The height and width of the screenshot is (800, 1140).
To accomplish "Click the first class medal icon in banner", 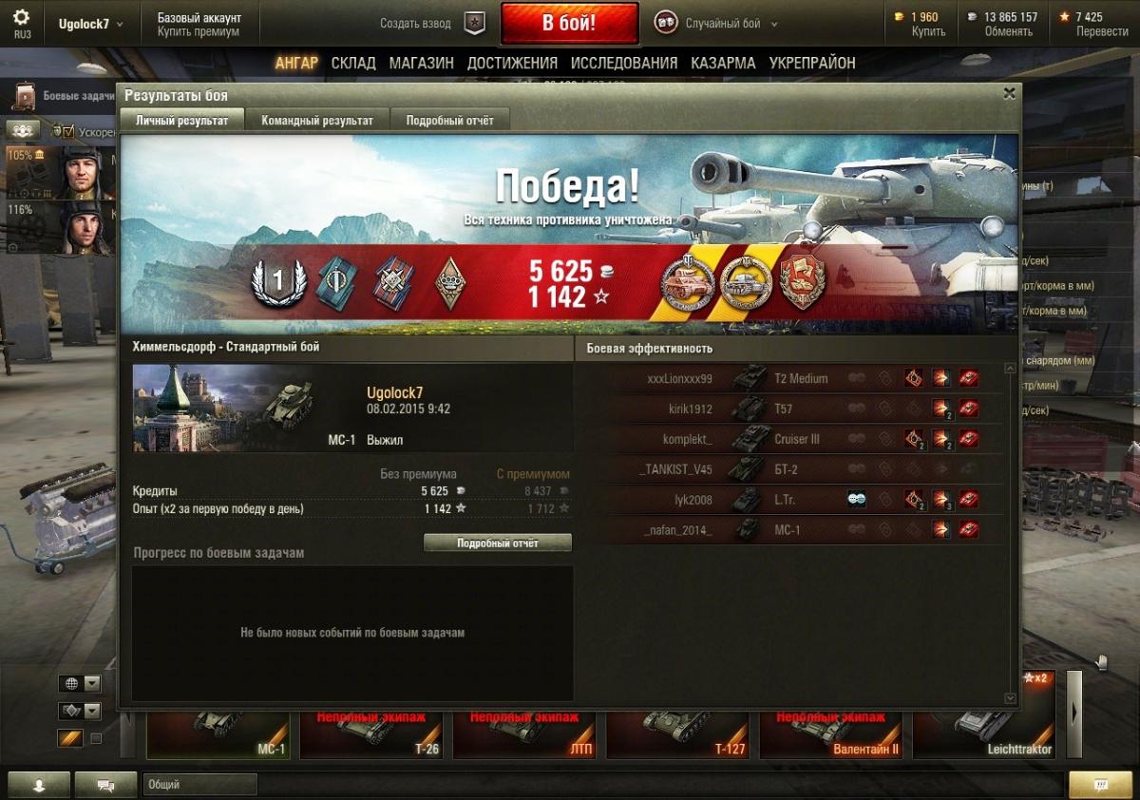I will tap(277, 283).
